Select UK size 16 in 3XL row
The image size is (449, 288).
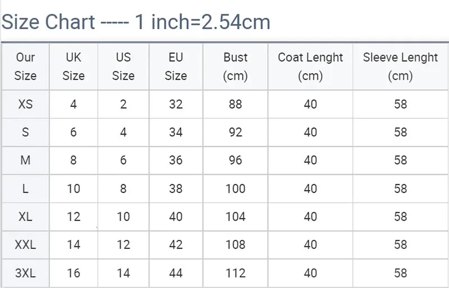coord(74,273)
